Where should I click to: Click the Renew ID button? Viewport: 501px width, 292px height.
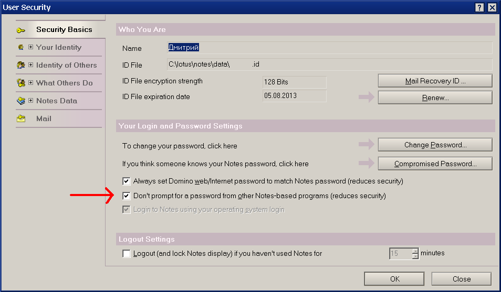(435, 98)
